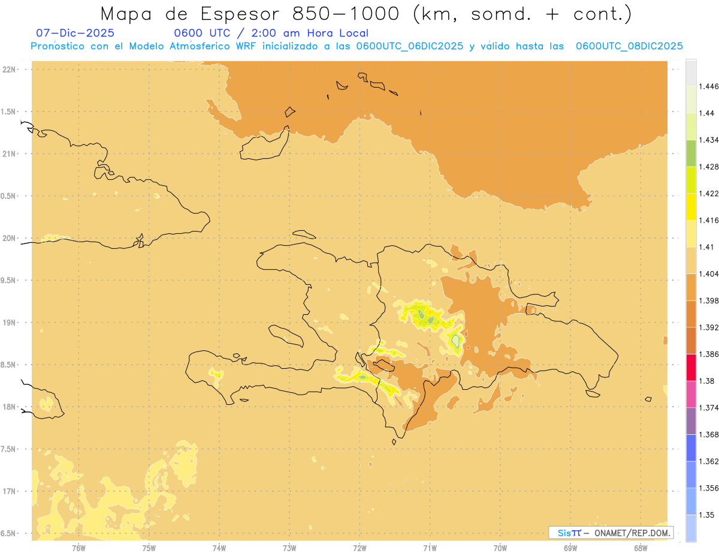Image resolution: width=719 pixels, height=556 pixels.
Task: Click the '75W' longitude label
Action: [x=149, y=548]
